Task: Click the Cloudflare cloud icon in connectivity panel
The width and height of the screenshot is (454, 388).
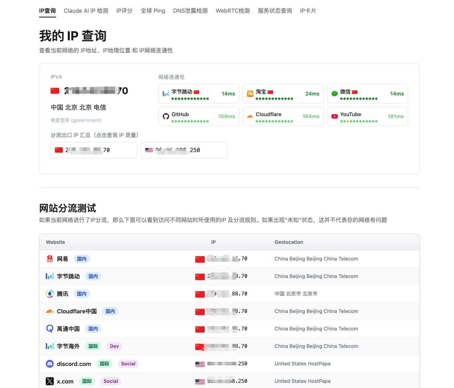Action: point(250,116)
